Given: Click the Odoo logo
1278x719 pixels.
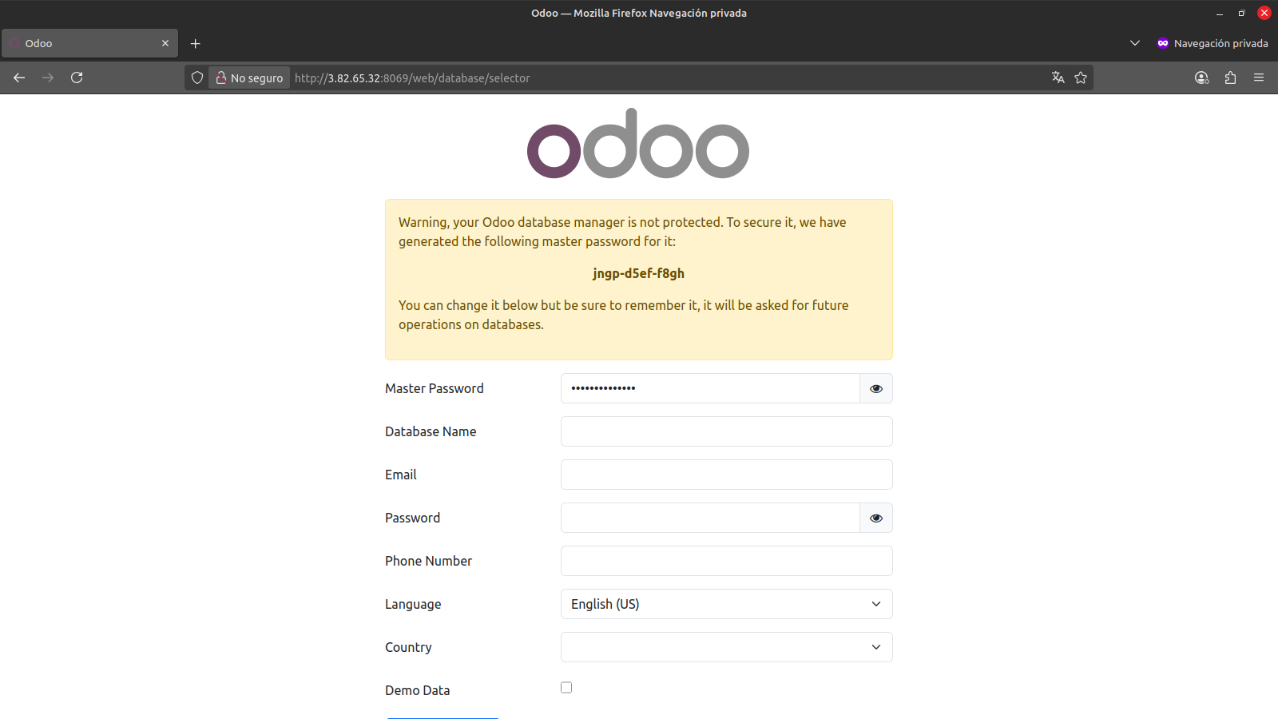Looking at the screenshot, I should (x=638, y=144).
